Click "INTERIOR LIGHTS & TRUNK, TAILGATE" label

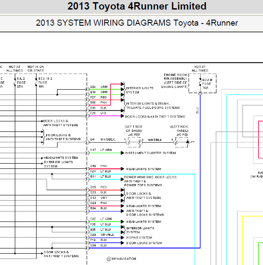click(x=153, y=106)
